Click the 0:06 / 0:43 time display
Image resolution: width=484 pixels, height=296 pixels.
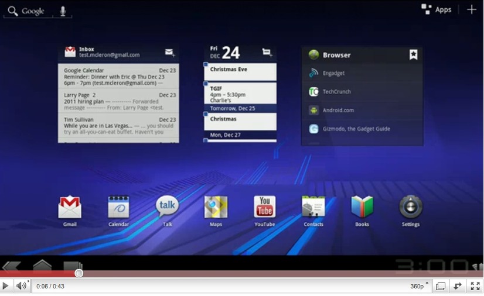tap(50, 286)
